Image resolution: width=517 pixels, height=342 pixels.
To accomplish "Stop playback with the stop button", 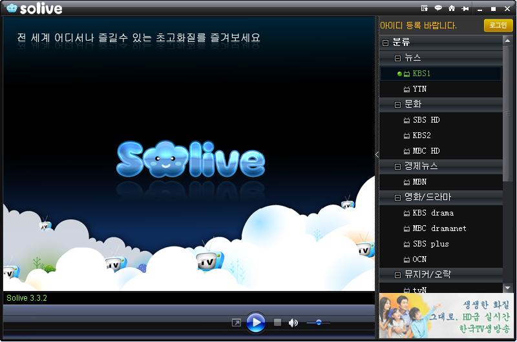I will pyautogui.click(x=278, y=322).
